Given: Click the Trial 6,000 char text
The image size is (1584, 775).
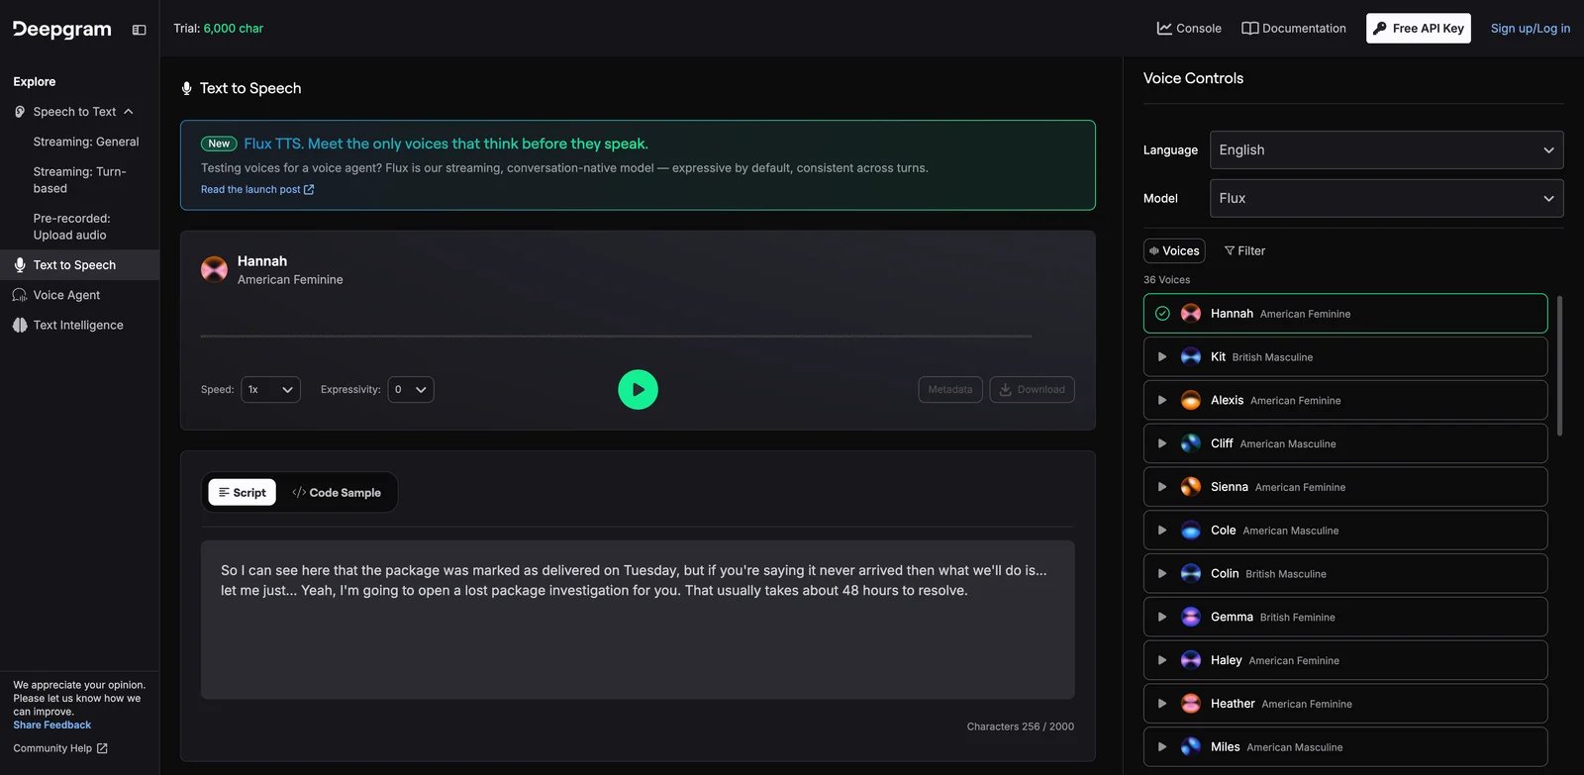Looking at the screenshot, I should [x=218, y=29].
